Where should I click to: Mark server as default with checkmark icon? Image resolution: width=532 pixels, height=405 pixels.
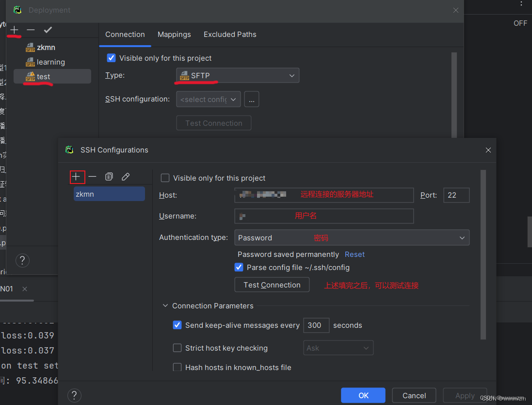click(x=48, y=30)
